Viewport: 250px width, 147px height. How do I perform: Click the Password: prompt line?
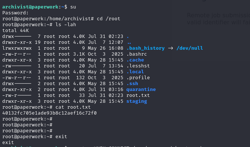(15, 13)
